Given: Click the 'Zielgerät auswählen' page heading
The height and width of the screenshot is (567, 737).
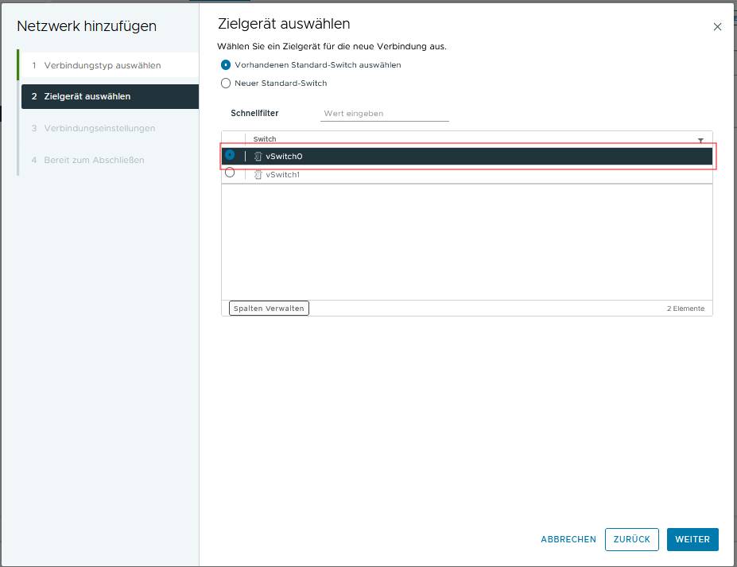Looking at the screenshot, I should click(x=284, y=24).
